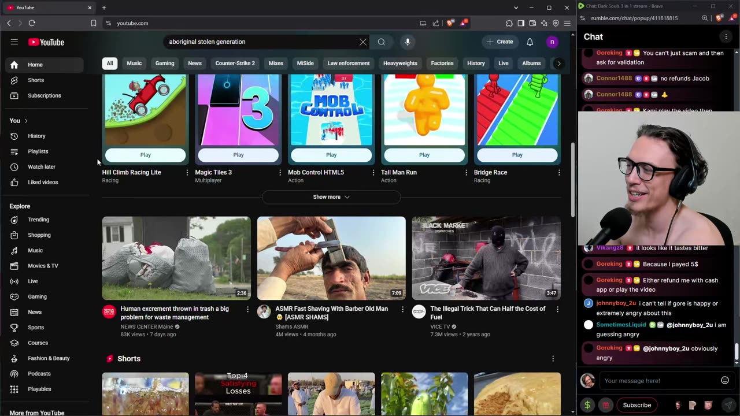Select the Gaming filter chip
Image resolution: width=740 pixels, height=416 pixels.
pos(165,64)
